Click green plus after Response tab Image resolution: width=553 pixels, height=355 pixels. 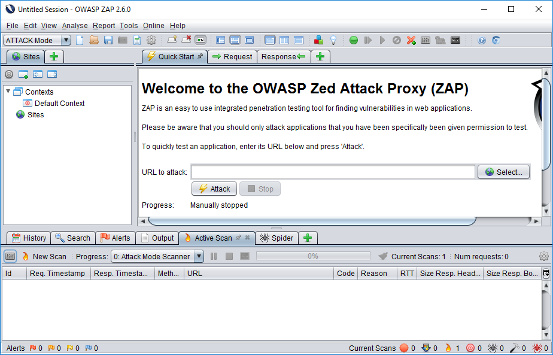[x=320, y=56]
